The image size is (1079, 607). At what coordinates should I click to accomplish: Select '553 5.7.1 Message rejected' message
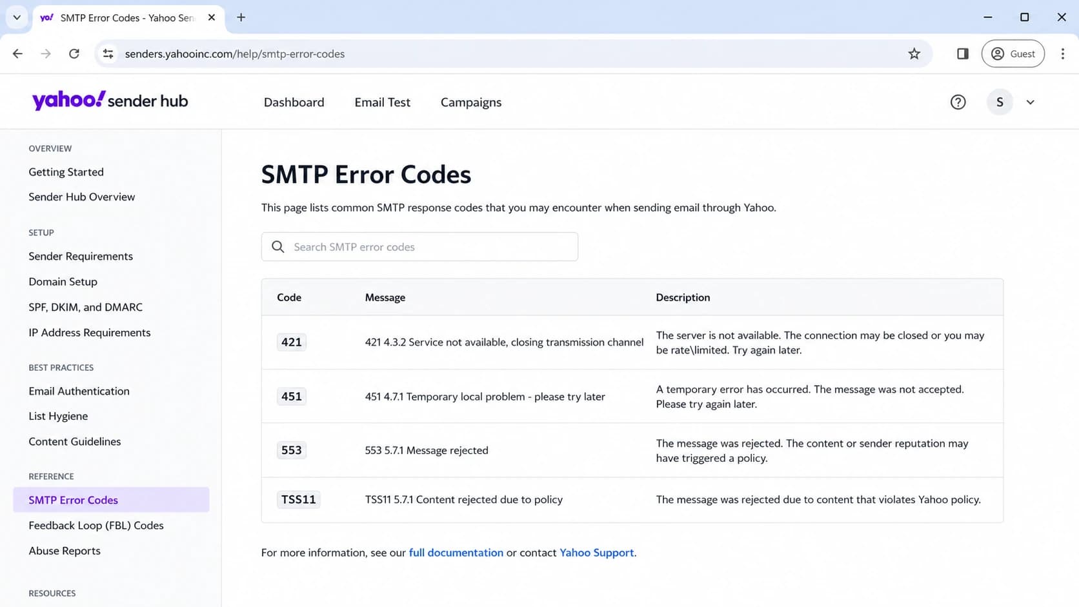click(427, 450)
